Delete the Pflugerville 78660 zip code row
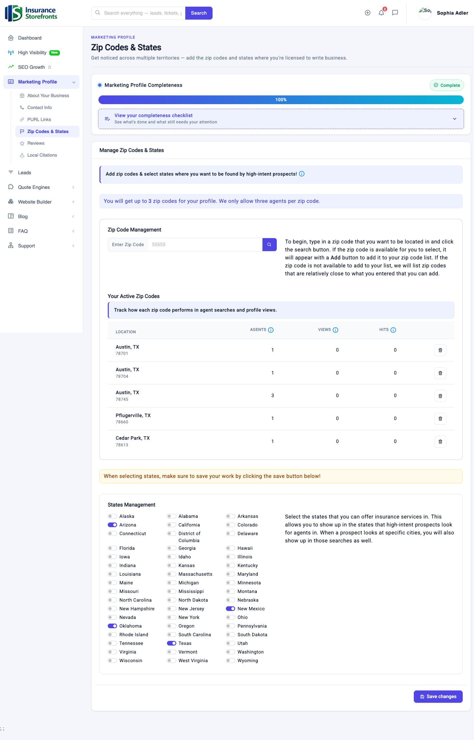 point(440,419)
